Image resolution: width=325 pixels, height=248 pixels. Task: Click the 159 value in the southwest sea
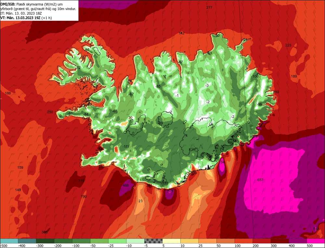20,167
